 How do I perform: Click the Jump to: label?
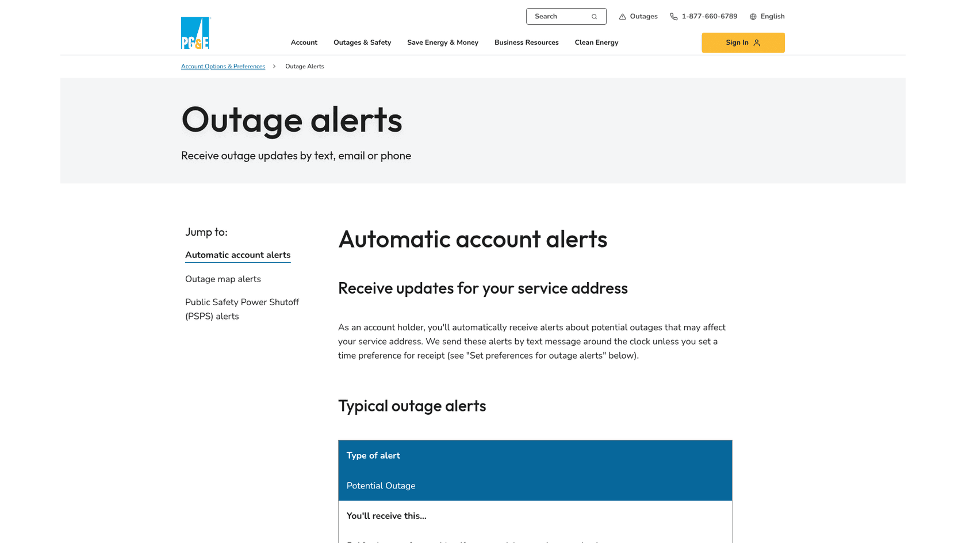206,232
